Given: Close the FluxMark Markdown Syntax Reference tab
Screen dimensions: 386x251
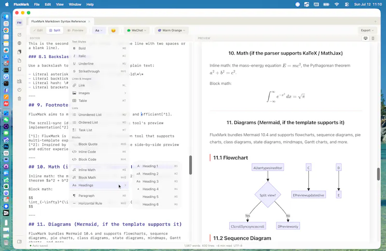Looking at the screenshot, I should tap(89, 21).
